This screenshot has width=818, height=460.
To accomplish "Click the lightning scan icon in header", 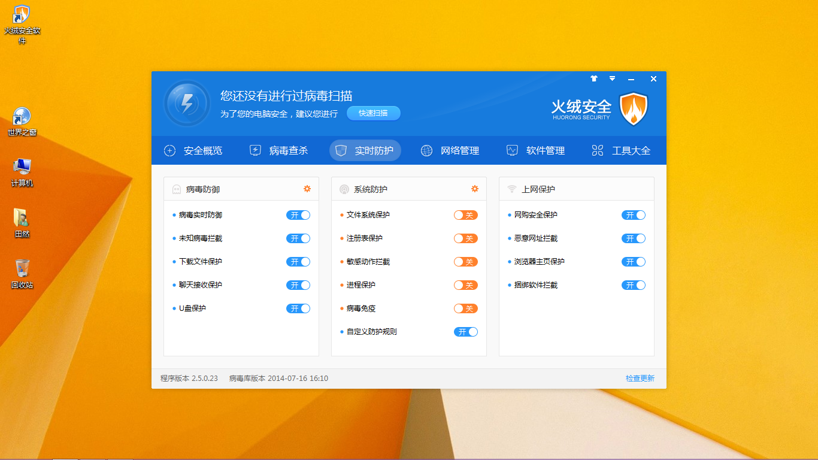I will [x=187, y=104].
